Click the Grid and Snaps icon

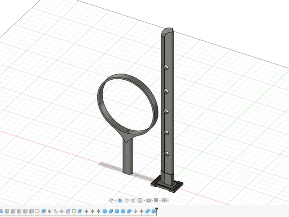156,200
